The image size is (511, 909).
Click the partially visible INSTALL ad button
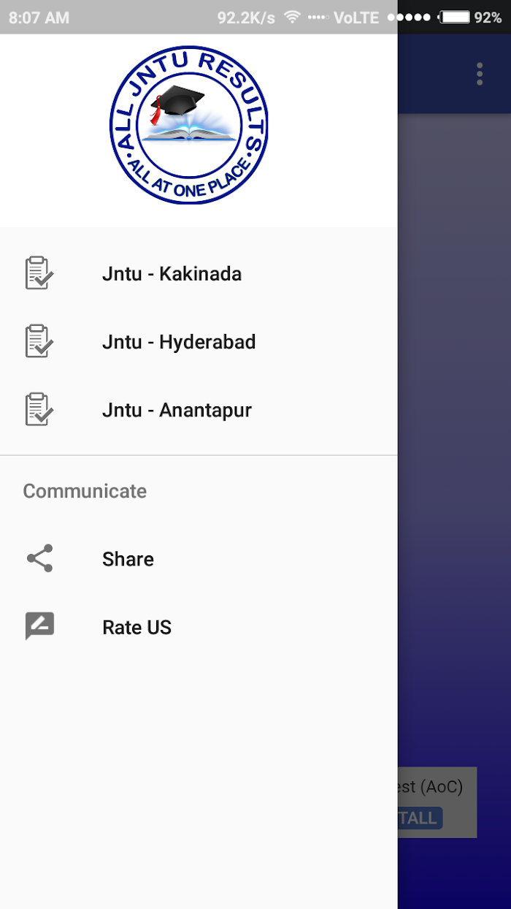coord(420,818)
